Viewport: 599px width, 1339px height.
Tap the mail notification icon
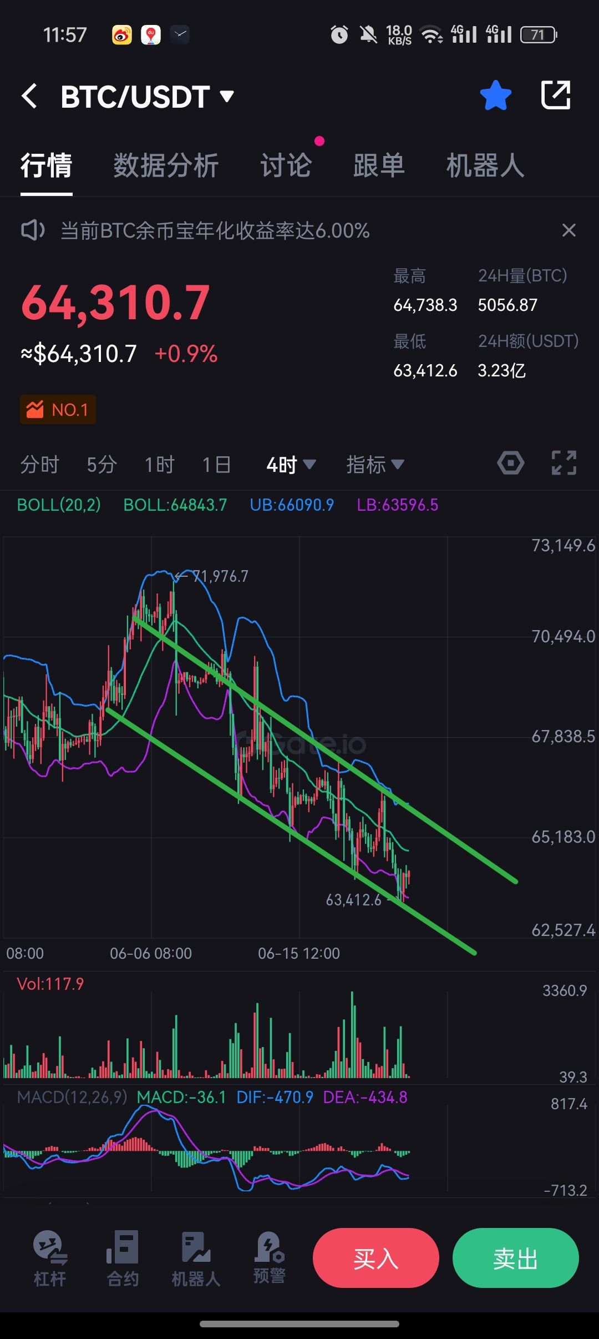click(180, 35)
